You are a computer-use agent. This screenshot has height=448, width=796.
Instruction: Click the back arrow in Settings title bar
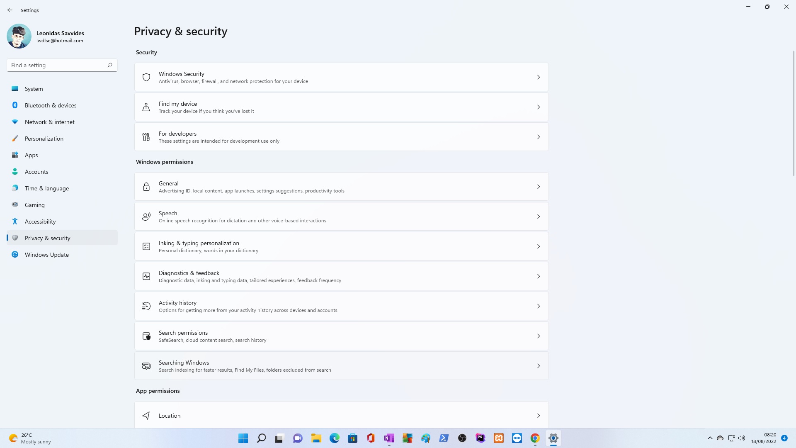[10, 10]
